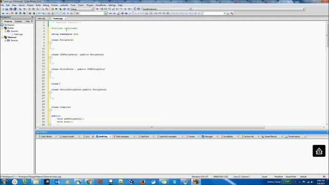
Task: Expand the Observer Sources folder
Action: pos(6,40)
